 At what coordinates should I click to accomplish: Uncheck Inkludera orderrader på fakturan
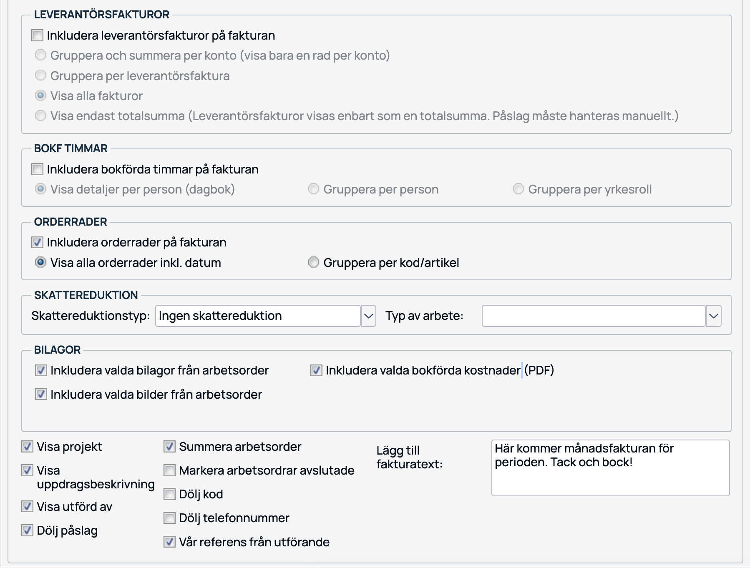(38, 242)
